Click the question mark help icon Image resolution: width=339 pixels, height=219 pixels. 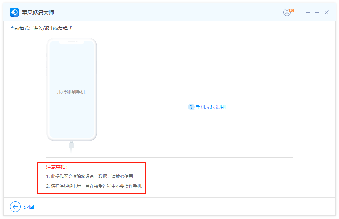click(x=191, y=107)
